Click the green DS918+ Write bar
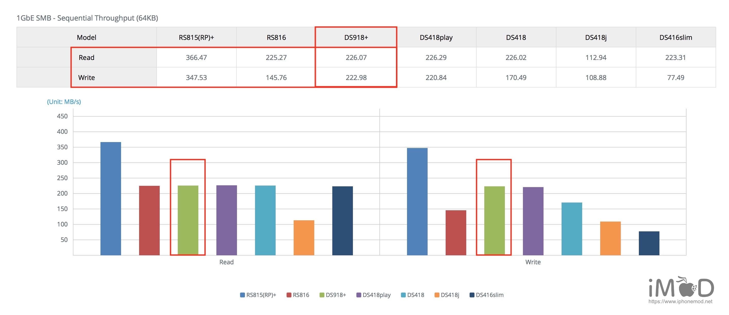Image resolution: width=729 pixels, height=315 pixels. (494, 221)
